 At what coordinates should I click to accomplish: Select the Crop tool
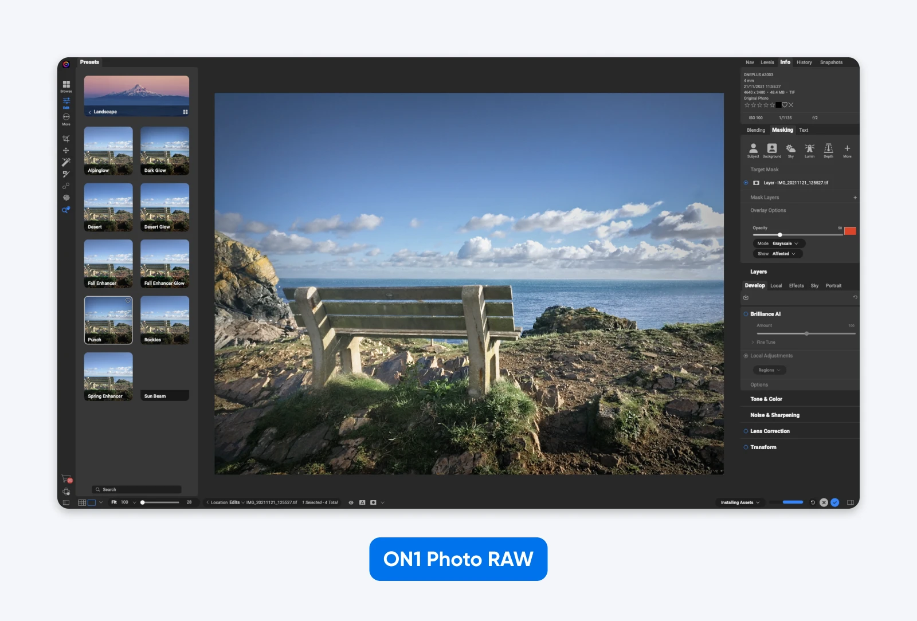point(66,137)
